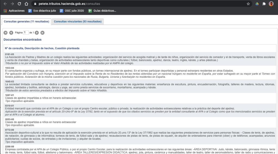Image resolution: width=278 pixels, height=154 pixels.
Task: Open the extensions puzzle menu
Action: click(x=264, y=4)
